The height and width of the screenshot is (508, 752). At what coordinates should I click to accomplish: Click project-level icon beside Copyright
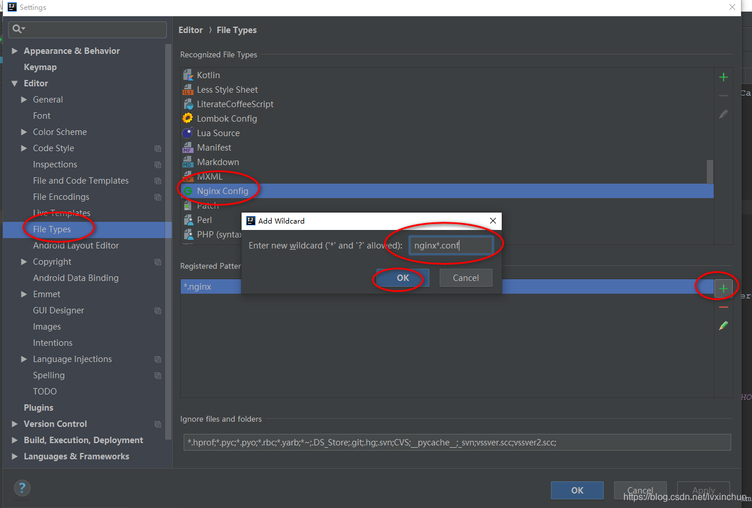tap(158, 262)
